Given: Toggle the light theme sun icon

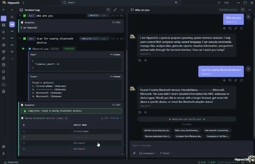Looking at the screenshot, I should point(219,2).
